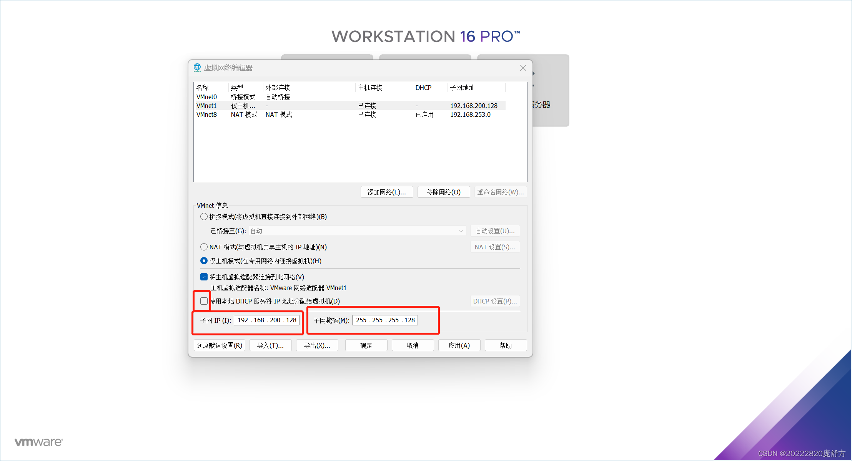Click the 移除网络(O) button
The width and height of the screenshot is (852, 461).
pyautogui.click(x=443, y=192)
